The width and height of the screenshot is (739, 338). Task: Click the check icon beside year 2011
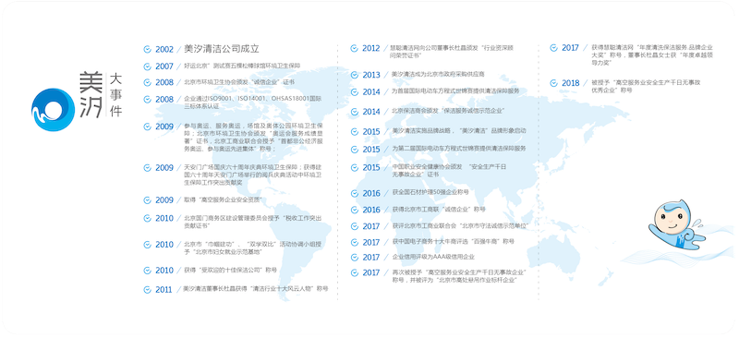tap(147, 289)
